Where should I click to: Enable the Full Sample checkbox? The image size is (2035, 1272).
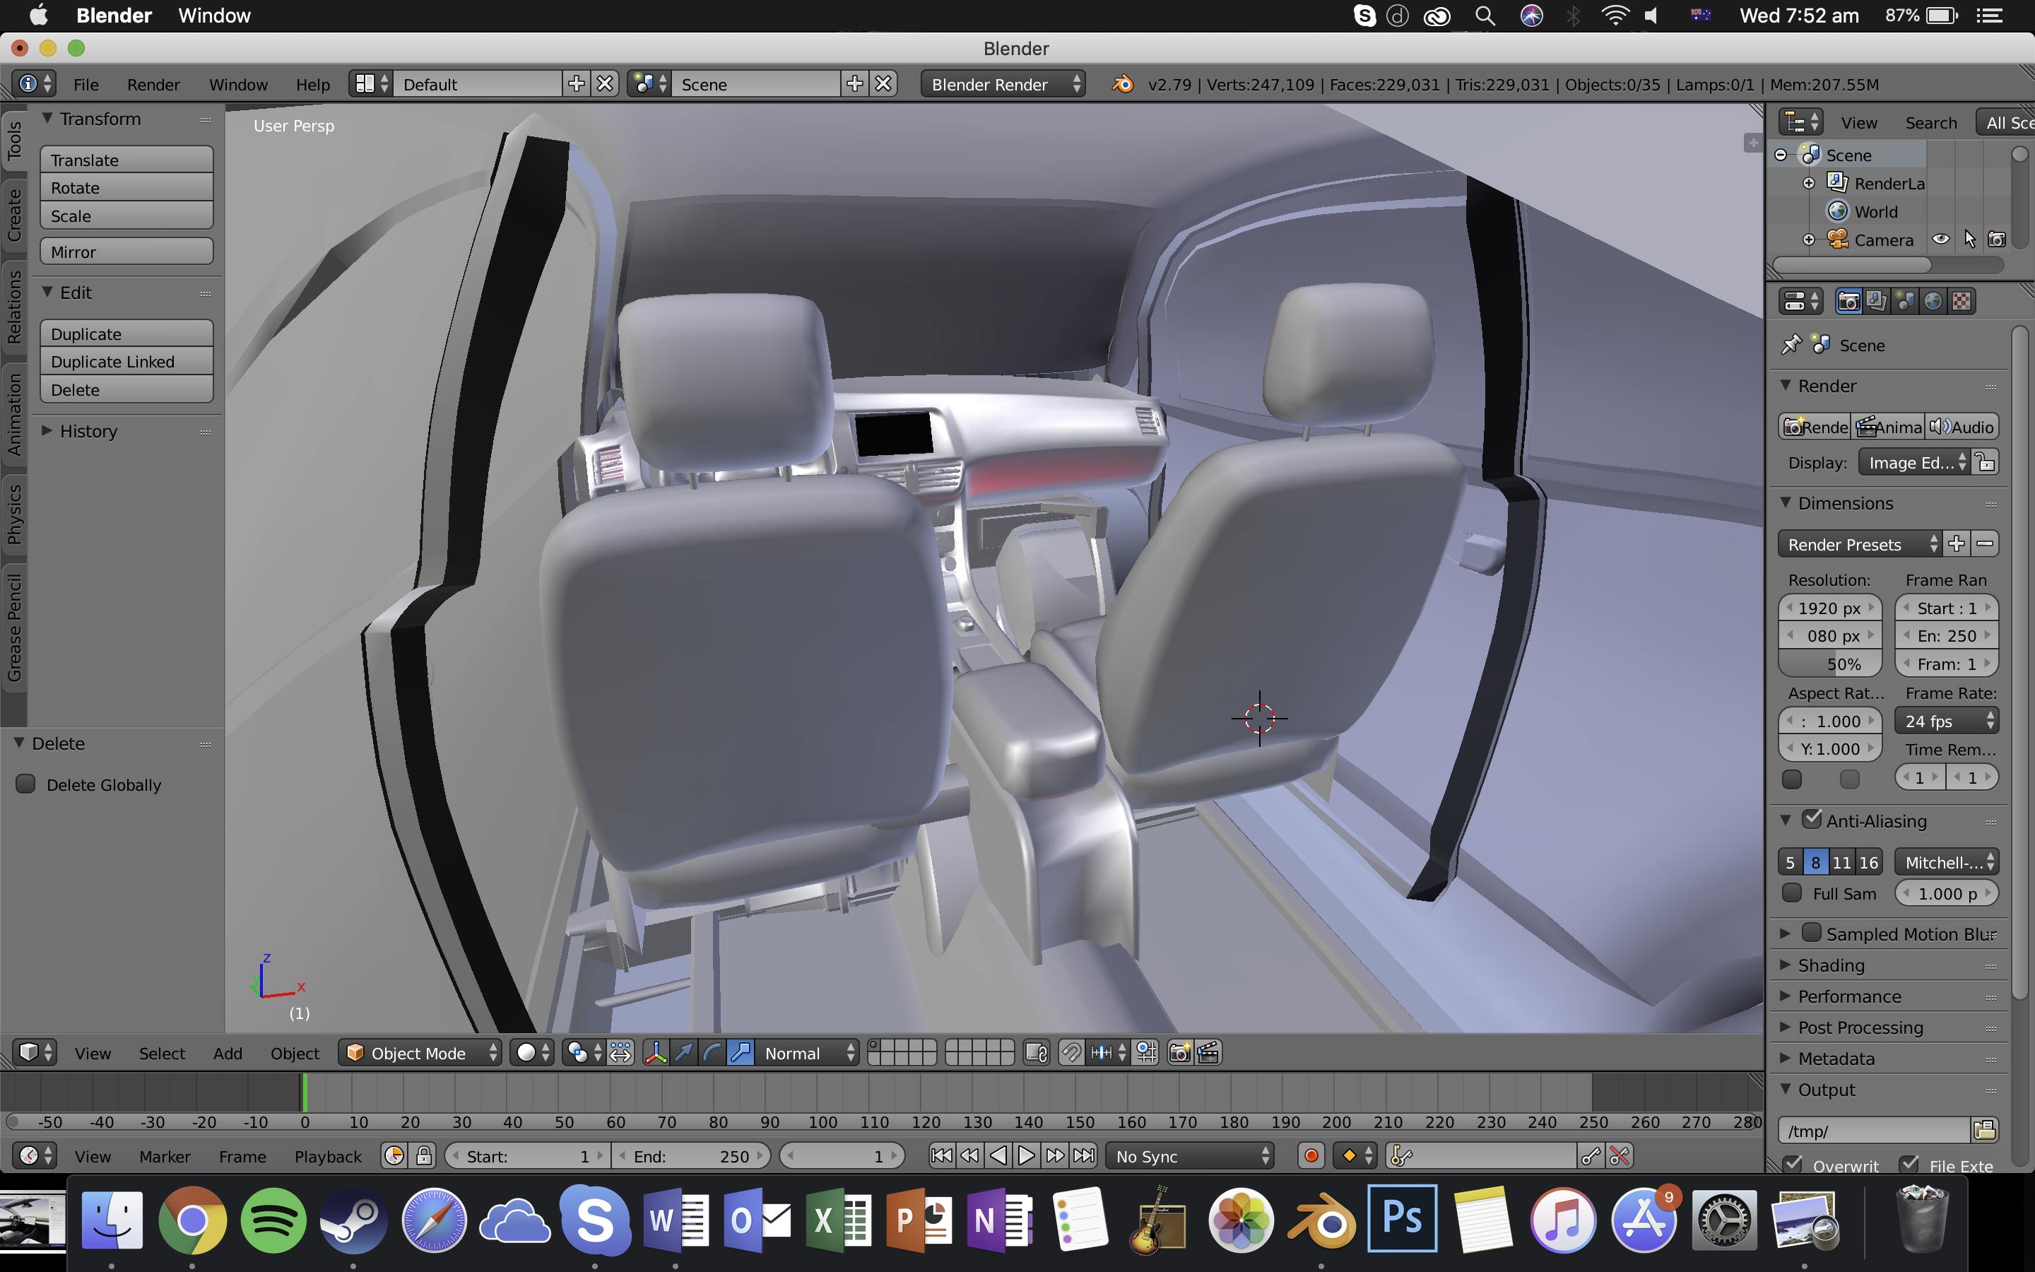click(x=1792, y=893)
